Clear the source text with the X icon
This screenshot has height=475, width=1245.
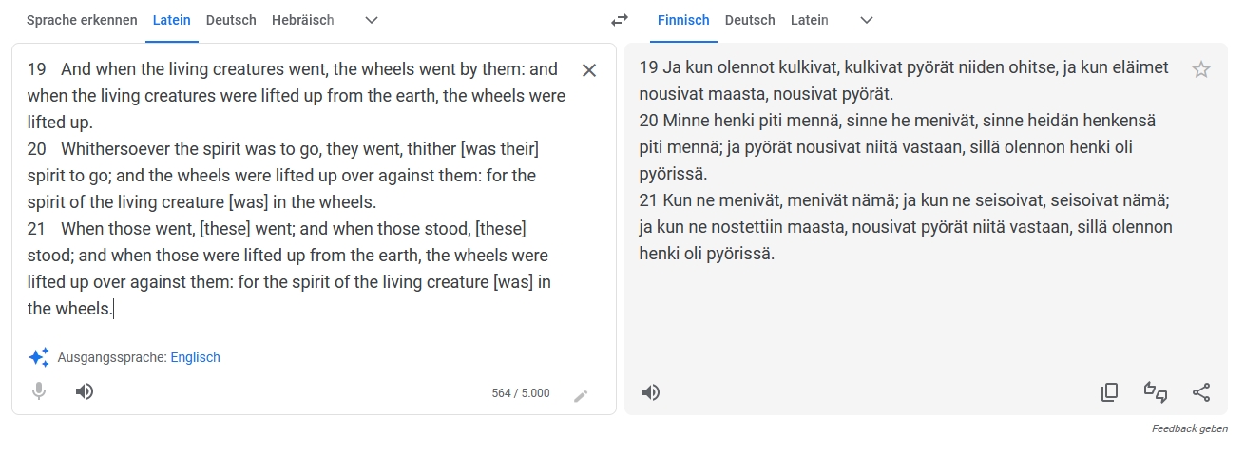pos(589,70)
